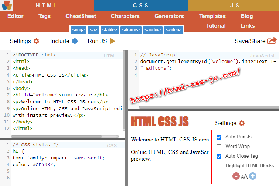279x186 pixels.
Task: Increase font size with plus icon
Action: pyautogui.click(x=253, y=176)
